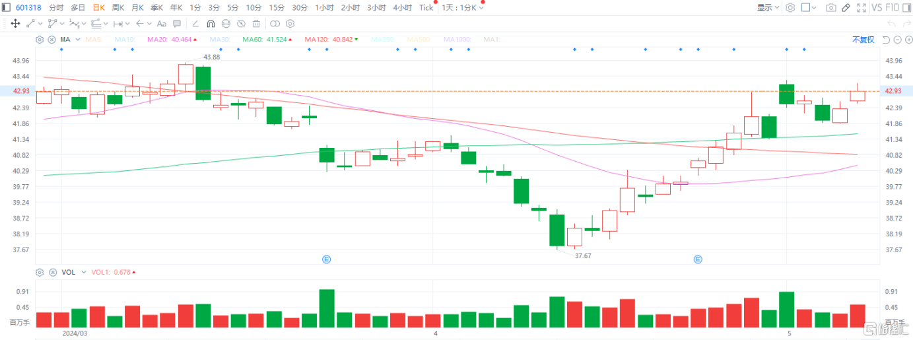This screenshot has width=913, height=340.
Task: Expand range measurement options arrow
Action: [x=128, y=24]
